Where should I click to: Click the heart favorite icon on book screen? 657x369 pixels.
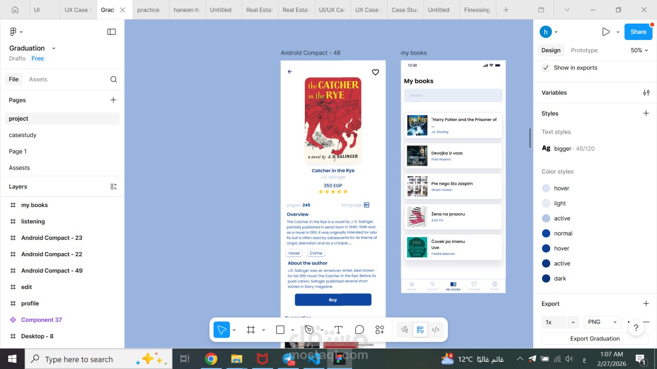point(375,72)
